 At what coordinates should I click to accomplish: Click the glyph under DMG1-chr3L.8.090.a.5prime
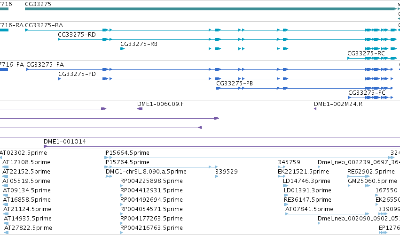tap(109, 176)
